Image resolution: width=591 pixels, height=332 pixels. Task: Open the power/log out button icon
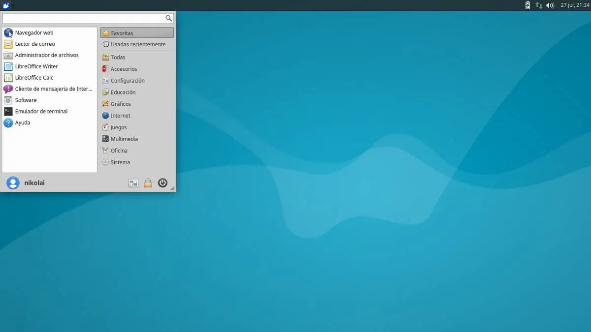point(163,183)
